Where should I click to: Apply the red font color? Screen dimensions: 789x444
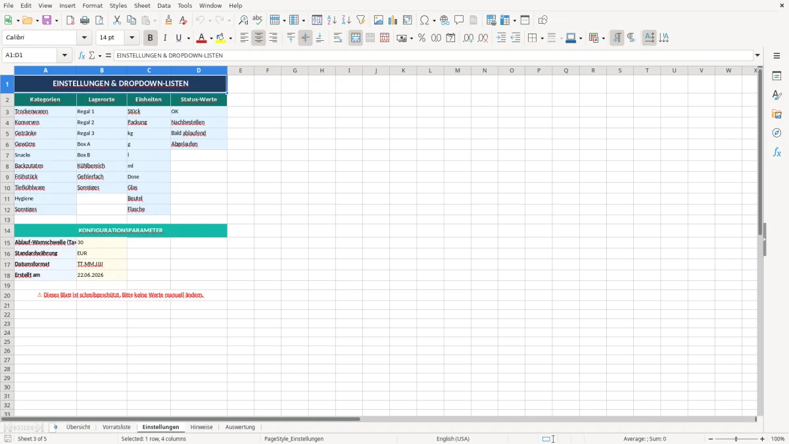201,38
